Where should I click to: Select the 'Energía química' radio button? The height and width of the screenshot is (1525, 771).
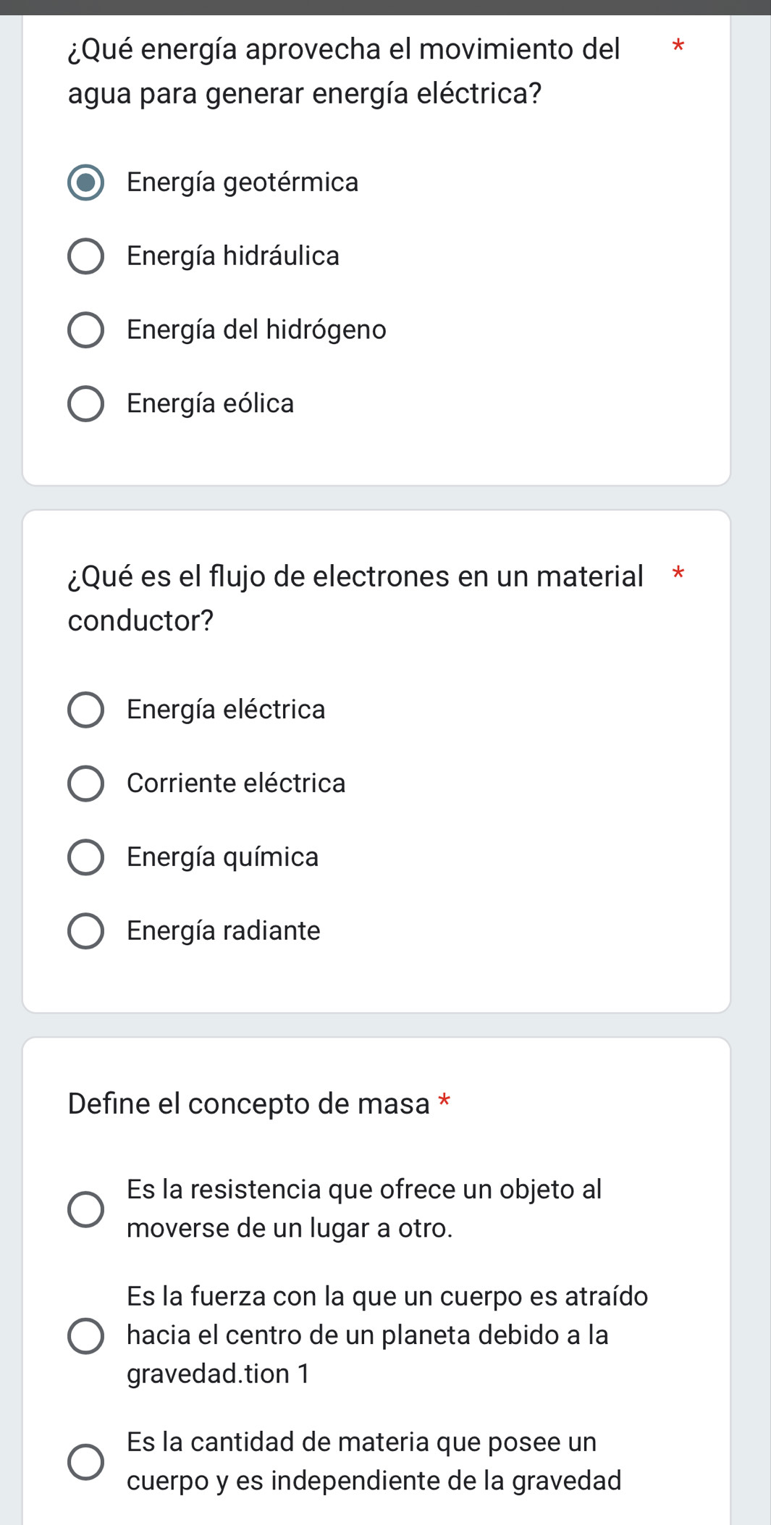click(85, 857)
